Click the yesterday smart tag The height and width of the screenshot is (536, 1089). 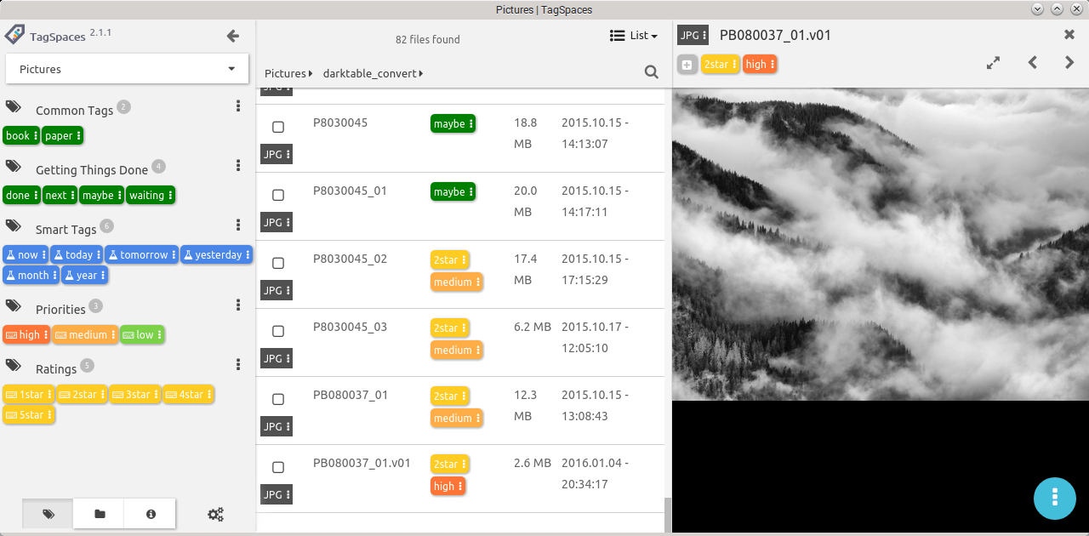coord(216,254)
